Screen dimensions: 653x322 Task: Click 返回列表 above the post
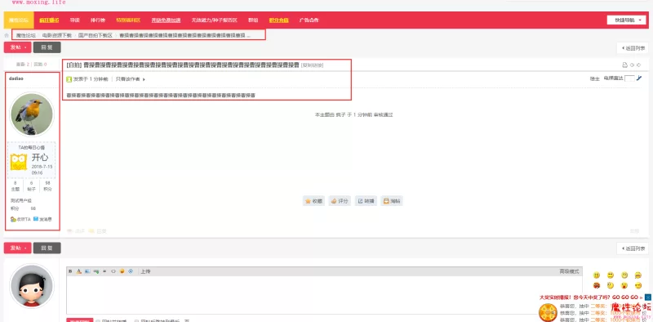tap(633, 48)
